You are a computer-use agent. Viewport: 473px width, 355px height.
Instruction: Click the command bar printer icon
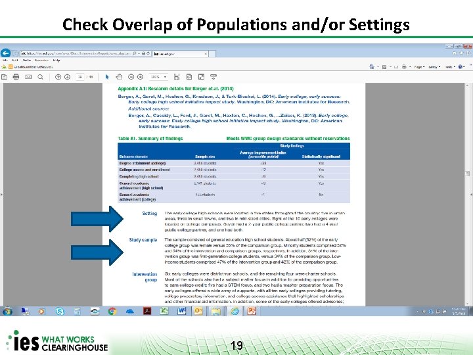(x=404, y=66)
